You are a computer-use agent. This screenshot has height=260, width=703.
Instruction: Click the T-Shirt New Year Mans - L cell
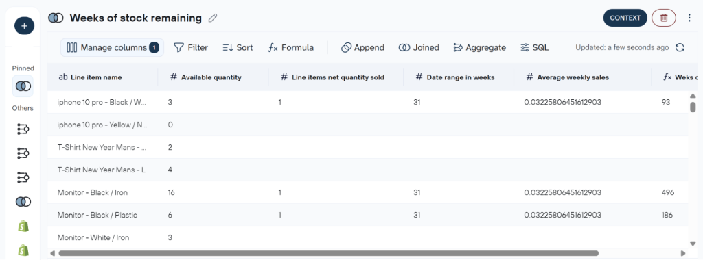coord(102,170)
